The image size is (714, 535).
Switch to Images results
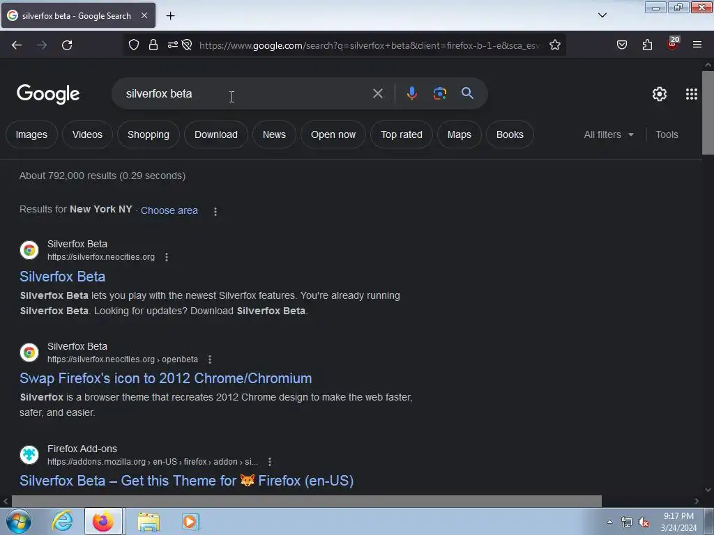pos(31,134)
